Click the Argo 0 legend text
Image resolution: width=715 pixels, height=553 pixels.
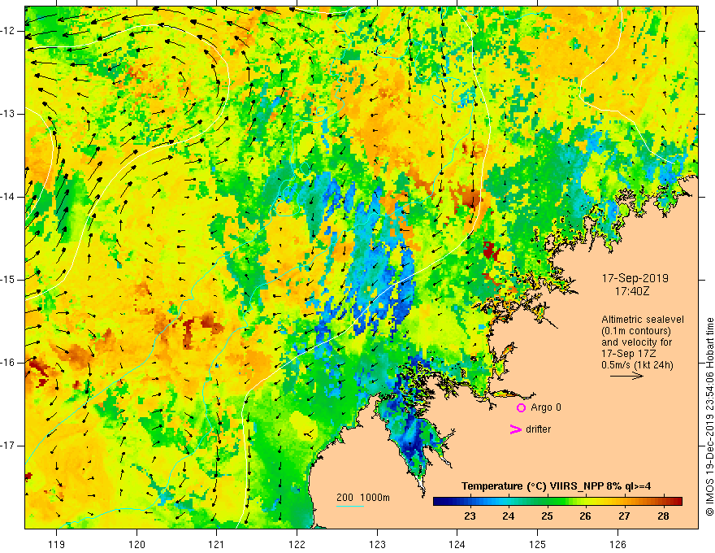tap(546, 407)
